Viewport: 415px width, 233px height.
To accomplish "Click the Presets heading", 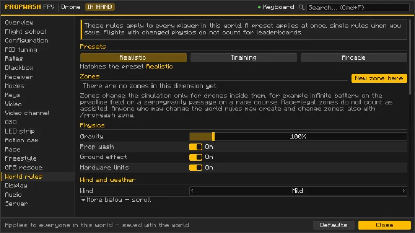I will pos(93,47).
